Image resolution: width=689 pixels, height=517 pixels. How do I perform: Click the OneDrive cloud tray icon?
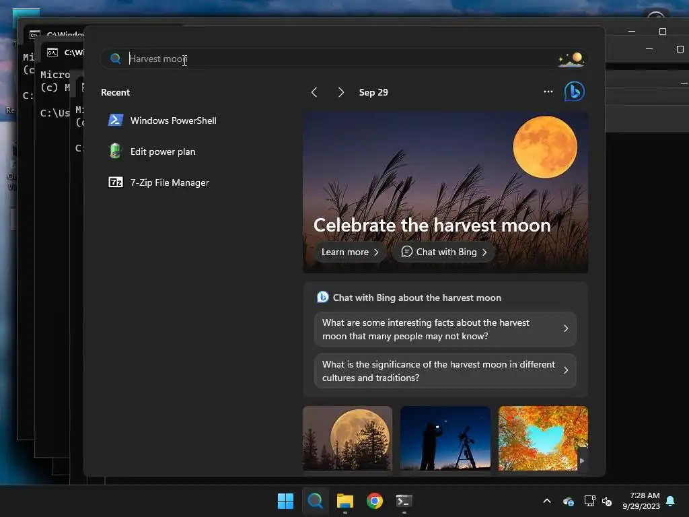click(x=568, y=501)
